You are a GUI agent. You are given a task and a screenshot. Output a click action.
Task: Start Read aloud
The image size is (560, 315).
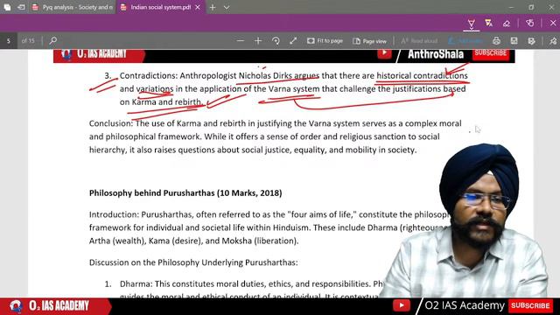click(419, 41)
